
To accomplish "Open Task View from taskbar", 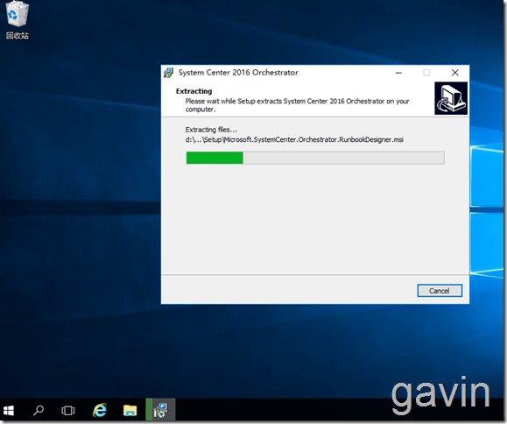I will click(x=68, y=410).
